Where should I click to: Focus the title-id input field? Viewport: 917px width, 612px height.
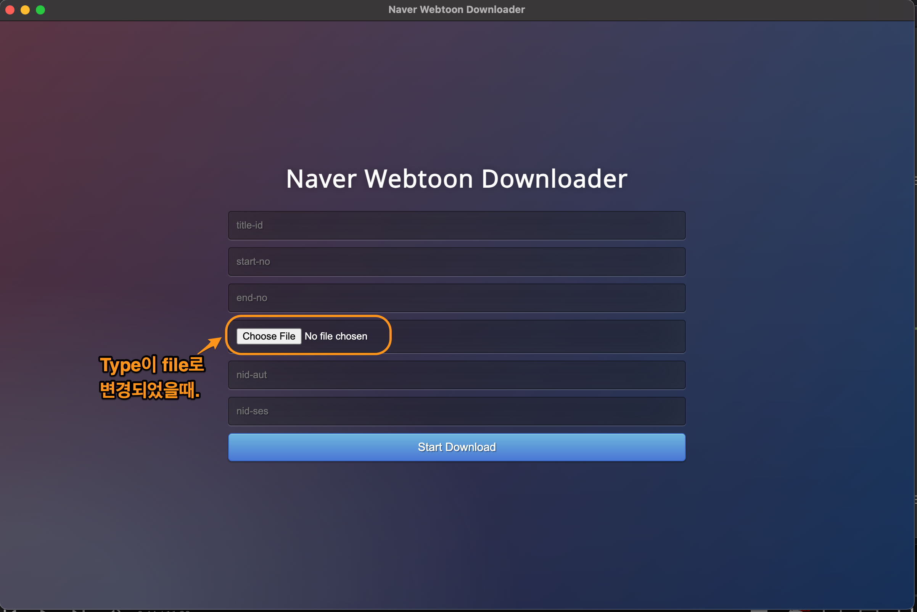pos(457,225)
